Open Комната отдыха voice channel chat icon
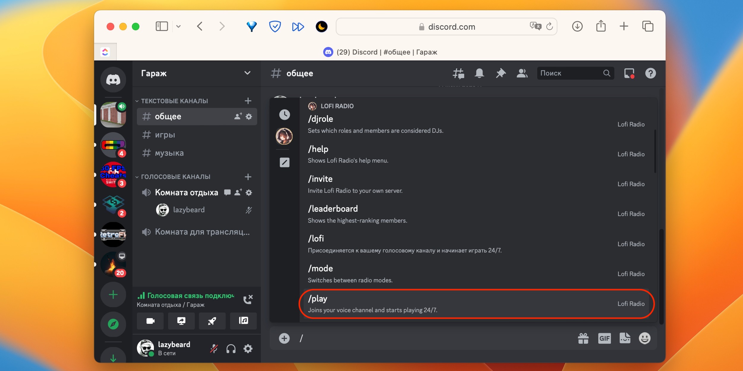The height and width of the screenshot is (371, 743). (x=227, y=193)
